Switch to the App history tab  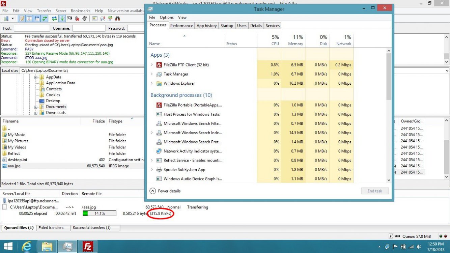pos(206,26)
